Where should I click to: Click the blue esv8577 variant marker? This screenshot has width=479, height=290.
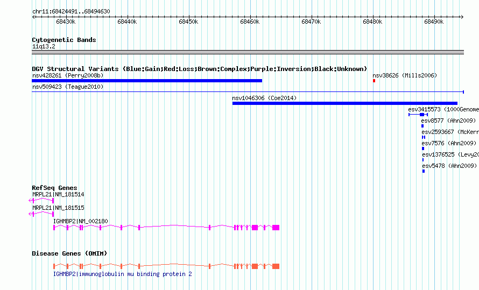tap(422, 126)
